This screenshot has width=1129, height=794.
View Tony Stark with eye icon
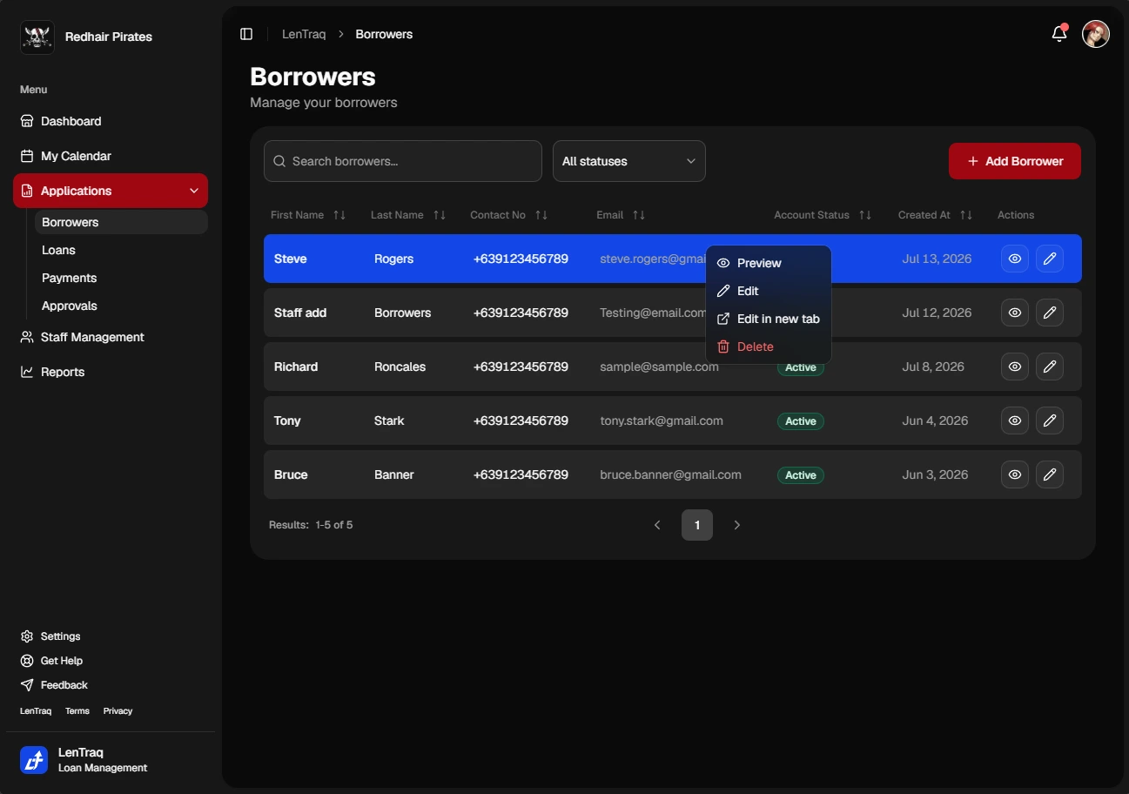(x=1015, y=421)
